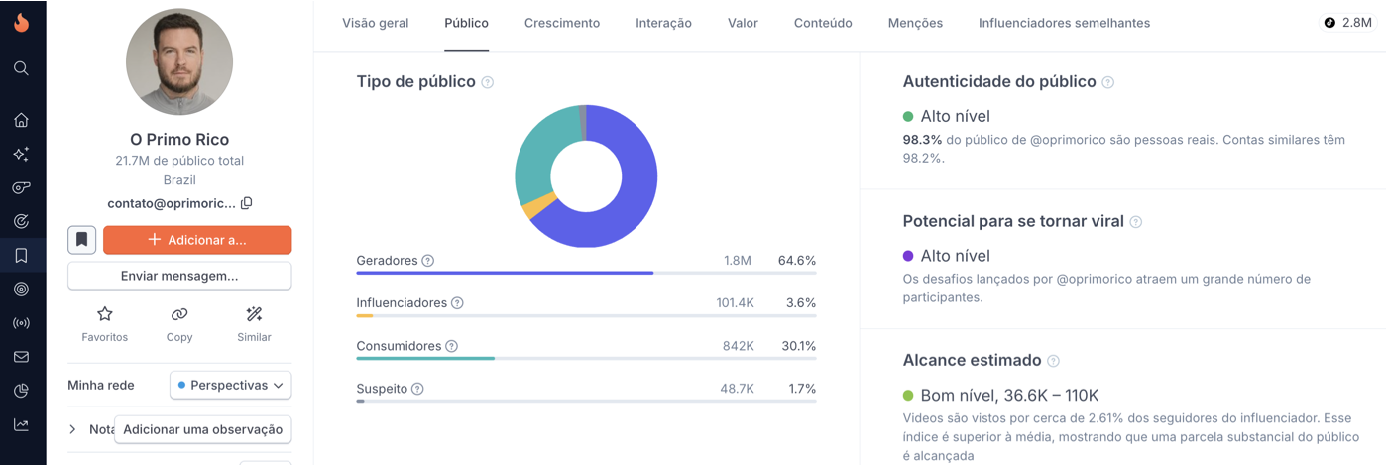Image resolution: width=1387 pixels, height=465 pixels.
Task: Click the Copy link icon
Action: click(179, 314)
